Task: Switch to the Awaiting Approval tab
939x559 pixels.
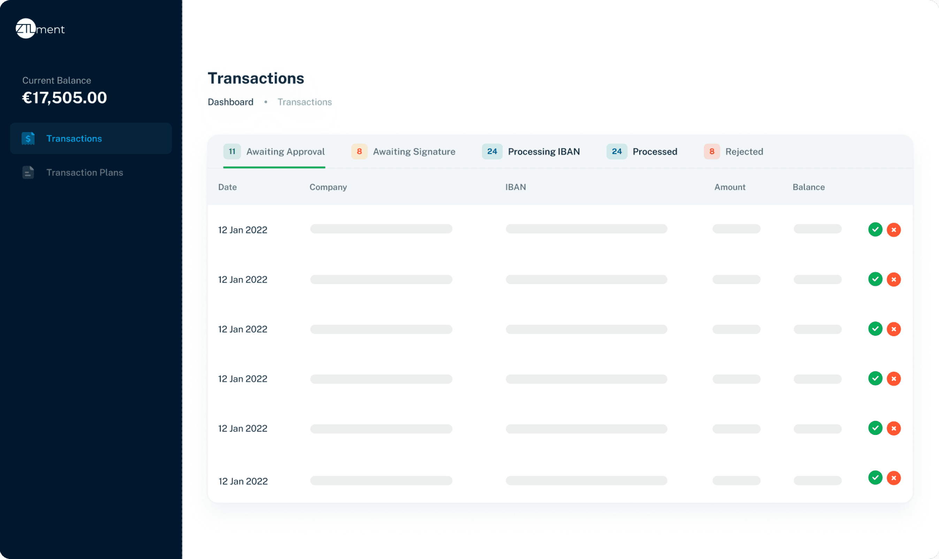Action: 274,152
